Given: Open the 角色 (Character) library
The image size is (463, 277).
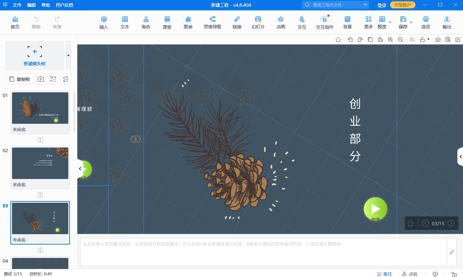Looking at the screenshot, I should pyautogui.click(x=146, y=23).
